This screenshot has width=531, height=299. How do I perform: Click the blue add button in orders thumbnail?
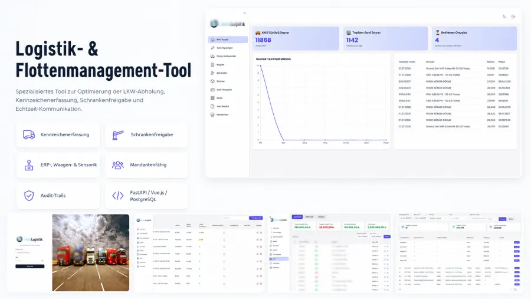[x=255, y=218]
